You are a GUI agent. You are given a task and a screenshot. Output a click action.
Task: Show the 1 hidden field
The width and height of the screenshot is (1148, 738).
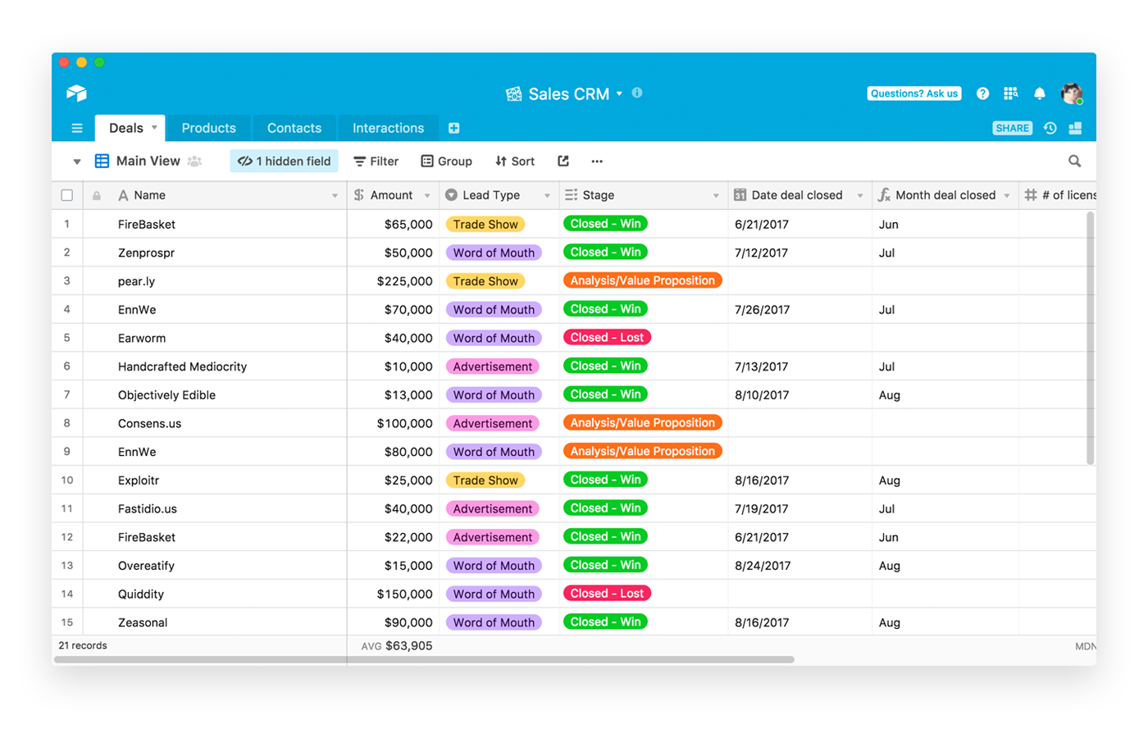click(x=285, y=162)
